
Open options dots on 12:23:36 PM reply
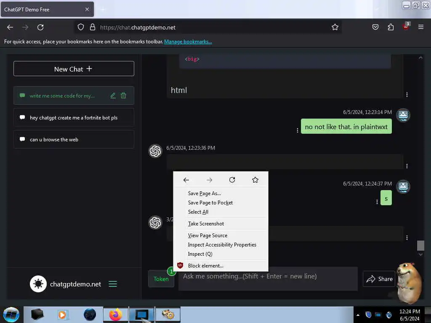[x=407, y=166]
